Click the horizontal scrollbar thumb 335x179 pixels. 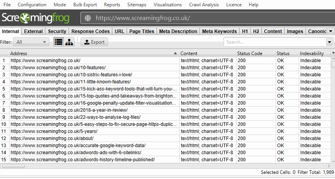coord(14,166)
